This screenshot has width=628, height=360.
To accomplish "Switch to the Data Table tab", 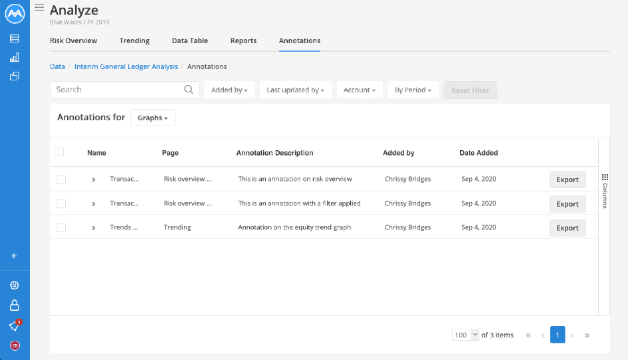I will [190, 41].
